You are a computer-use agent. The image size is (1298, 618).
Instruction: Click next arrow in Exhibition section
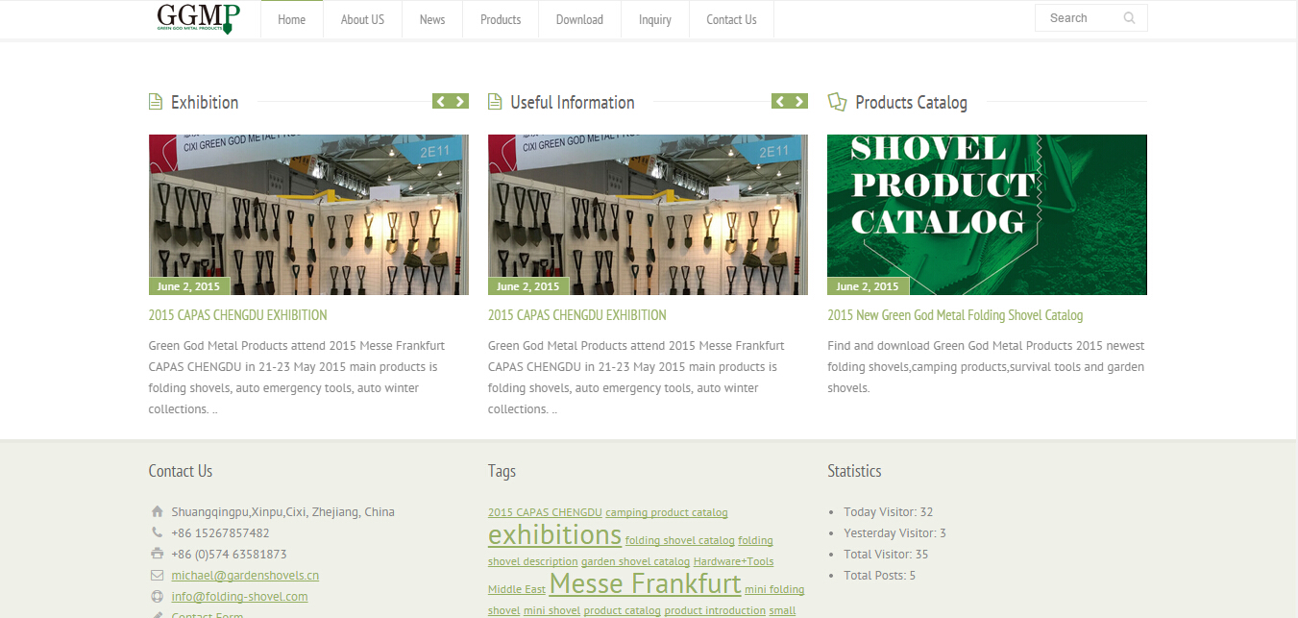pyautogui.click(x=460, y=102)
